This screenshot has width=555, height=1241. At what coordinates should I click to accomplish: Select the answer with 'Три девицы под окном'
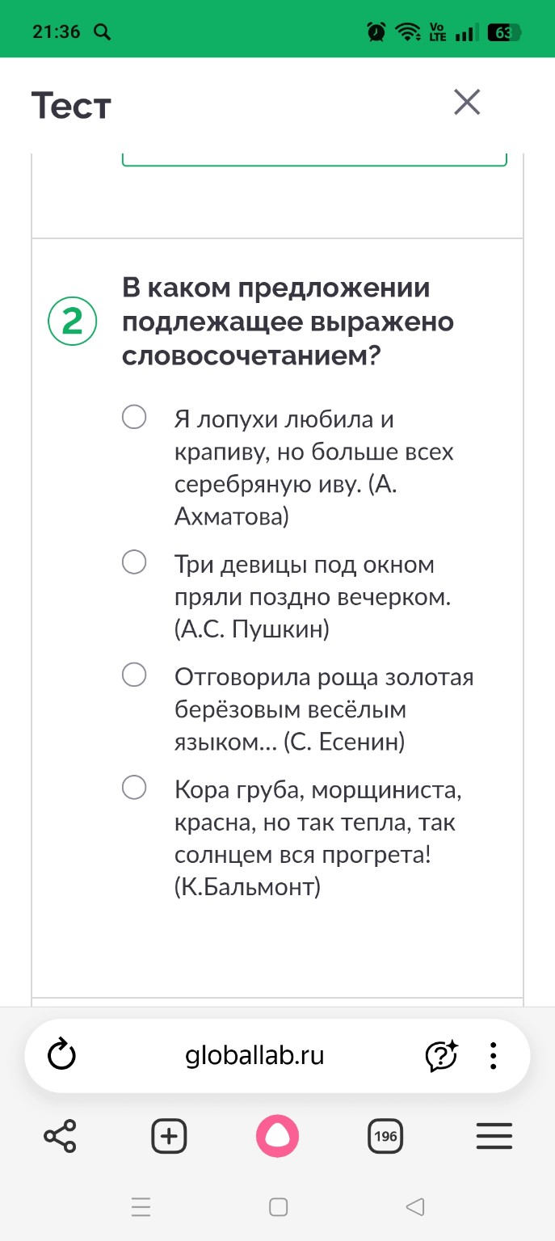(x=134, y=563)
